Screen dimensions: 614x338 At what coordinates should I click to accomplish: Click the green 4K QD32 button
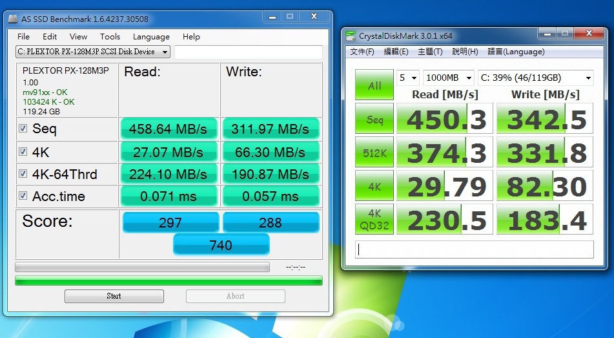coord(374,219)
